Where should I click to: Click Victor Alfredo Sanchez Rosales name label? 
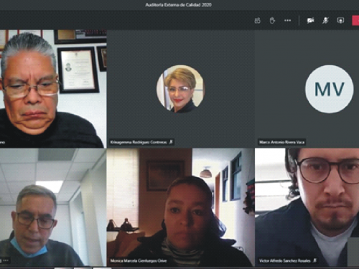[285, 260]
